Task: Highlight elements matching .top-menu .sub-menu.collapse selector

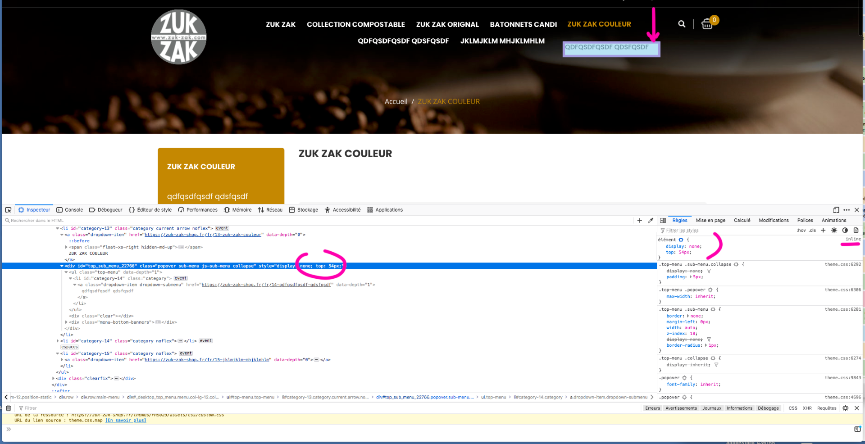Action: (736, 264)
